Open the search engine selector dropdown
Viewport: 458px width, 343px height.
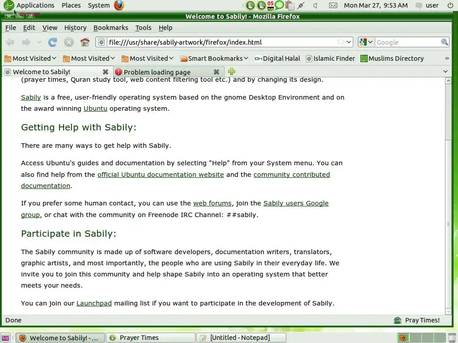coord(366,42)
